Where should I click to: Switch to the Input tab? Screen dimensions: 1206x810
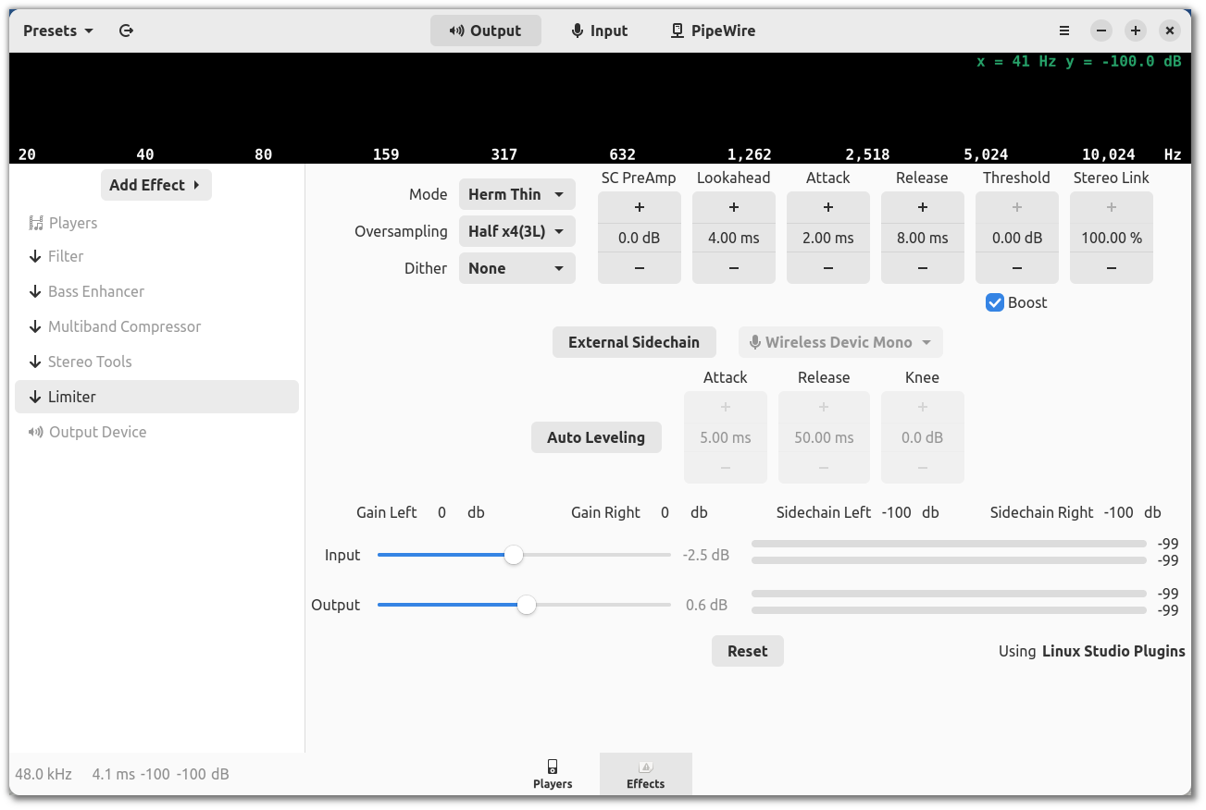tap(599, 31)
